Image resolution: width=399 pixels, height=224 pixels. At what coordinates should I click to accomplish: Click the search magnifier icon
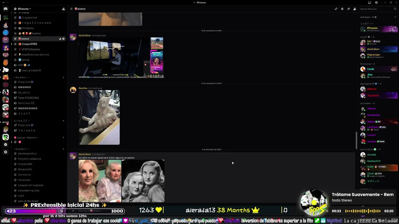(x=395, y=9)
